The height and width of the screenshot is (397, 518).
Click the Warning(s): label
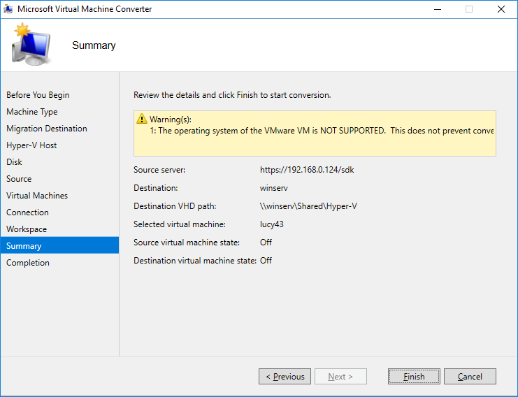coord(171,120)
